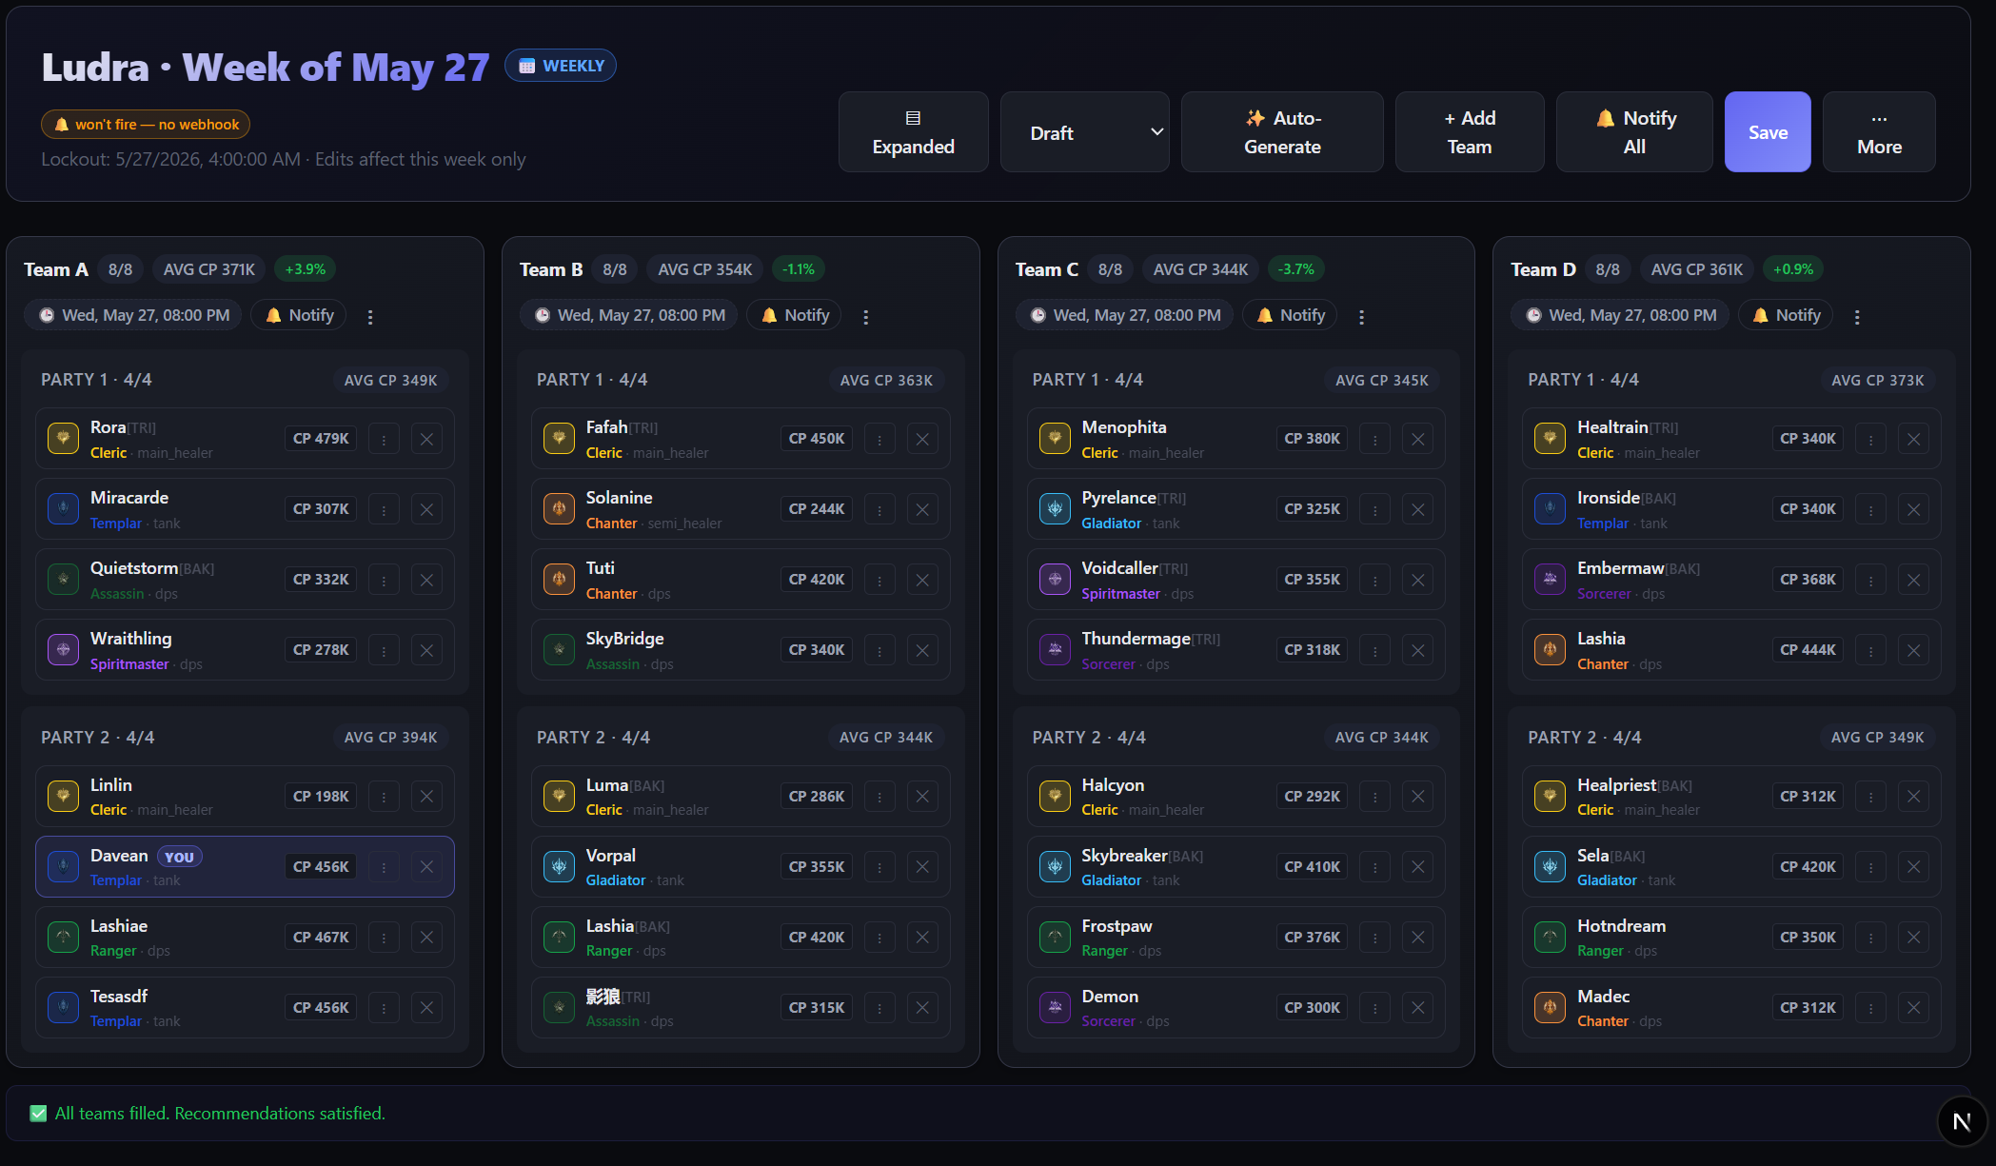This screenshot has width=1996, height=1166.
Task: Open Team B kebab menu
Action: pyautogui.click(x=866, y=317)
